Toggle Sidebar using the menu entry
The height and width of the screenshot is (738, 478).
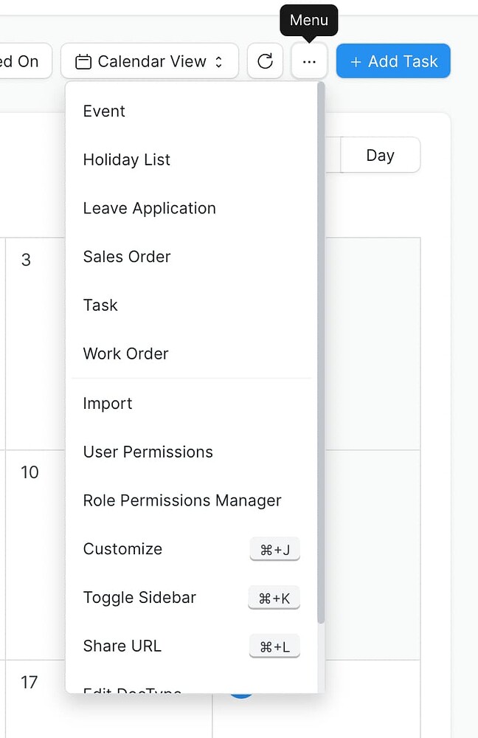tap(139, 598)
